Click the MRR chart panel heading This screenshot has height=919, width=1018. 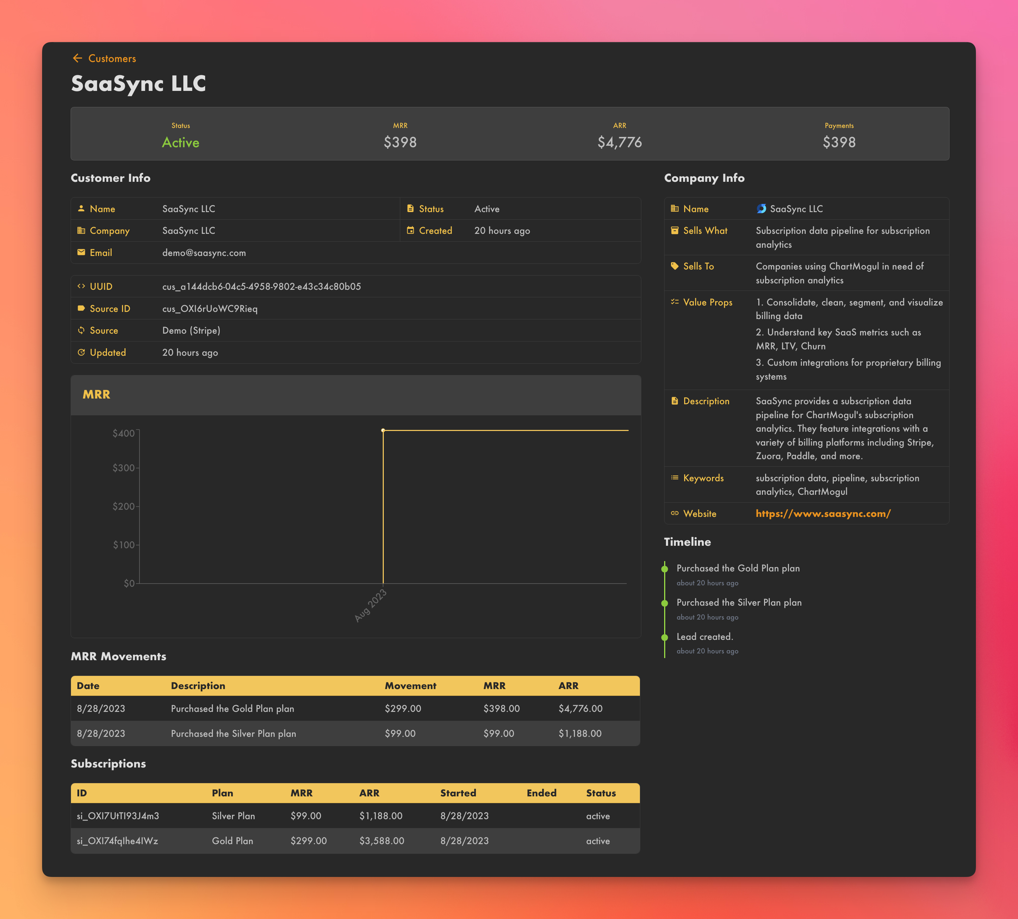pos(96,395)
